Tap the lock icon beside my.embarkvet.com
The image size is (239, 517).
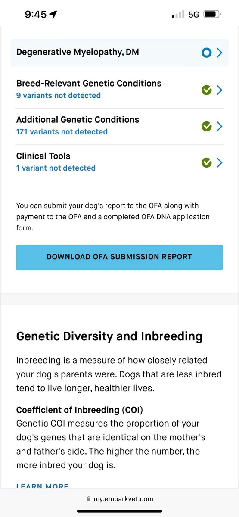click(89, 499)
